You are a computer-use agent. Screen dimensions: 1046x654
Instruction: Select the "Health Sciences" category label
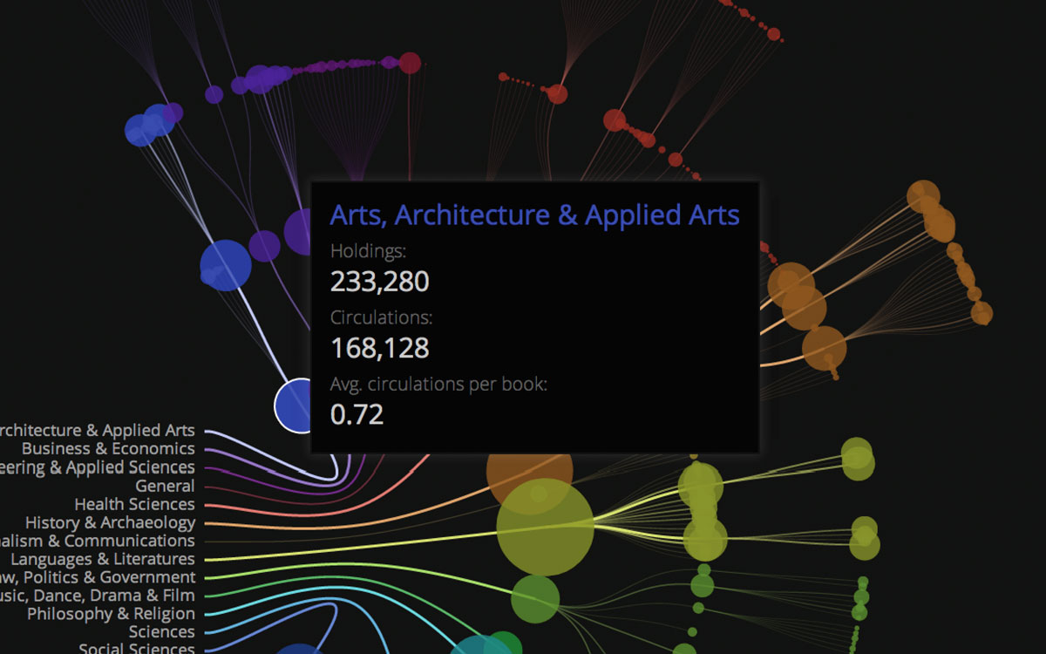pyautogui.click(x=134, y=504)
